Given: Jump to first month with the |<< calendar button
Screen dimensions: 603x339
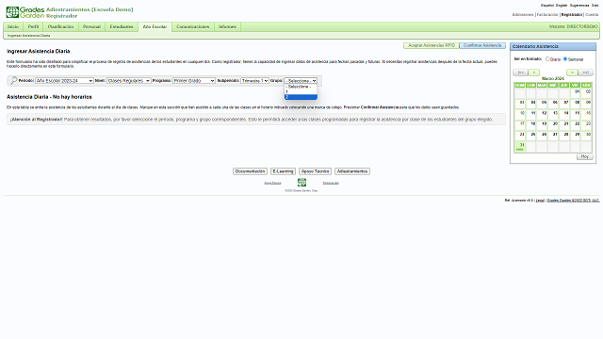Looking at the screenshot, I should click(520, 73).
